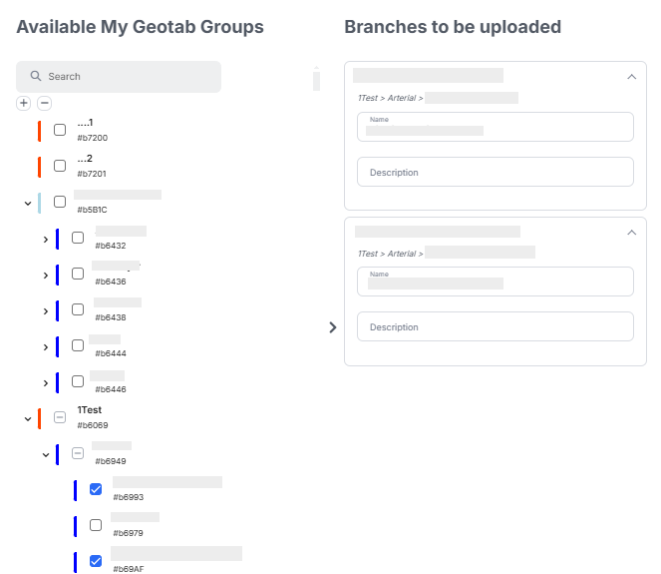Check the #b7200 group checkbox
661x574 pixels.
coord(60,130)
